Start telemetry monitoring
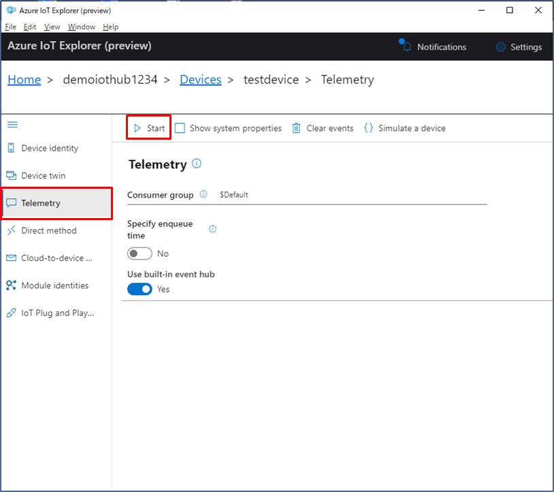Screen dimensions: 554x492 tap(148, 128)
